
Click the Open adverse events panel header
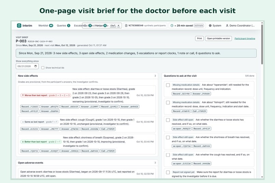87,163
